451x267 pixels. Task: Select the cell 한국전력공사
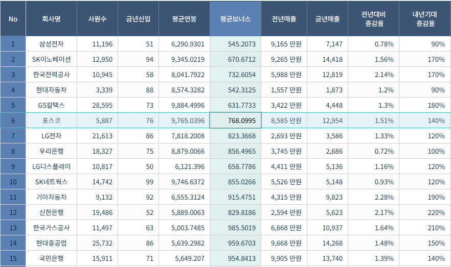(x=51, y=75)
